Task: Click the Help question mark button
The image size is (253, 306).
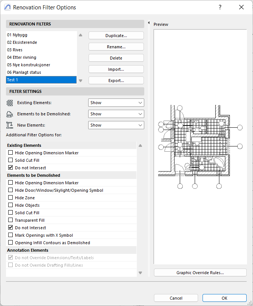Action: coord(220,7)
